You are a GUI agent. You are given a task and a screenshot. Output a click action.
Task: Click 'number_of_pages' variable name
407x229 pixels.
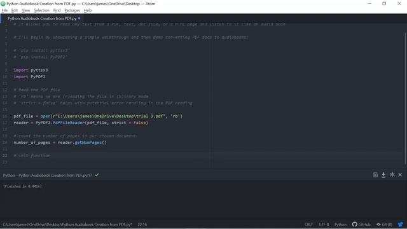point(32,142)
